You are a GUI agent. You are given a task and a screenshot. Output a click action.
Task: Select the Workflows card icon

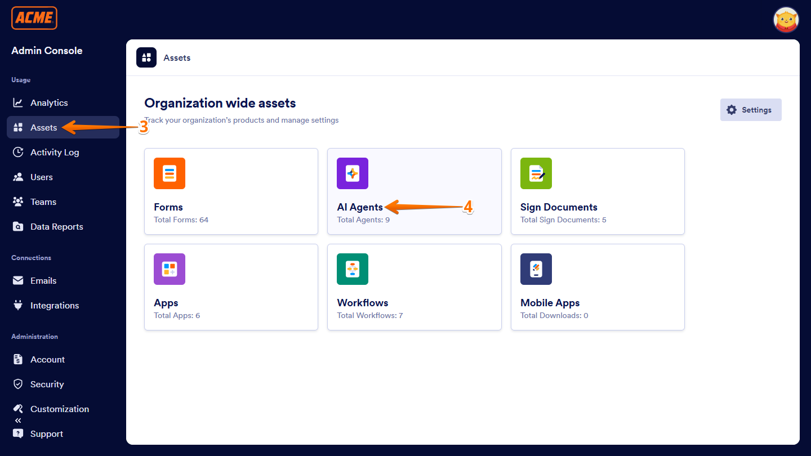click(x=353, y=269)
